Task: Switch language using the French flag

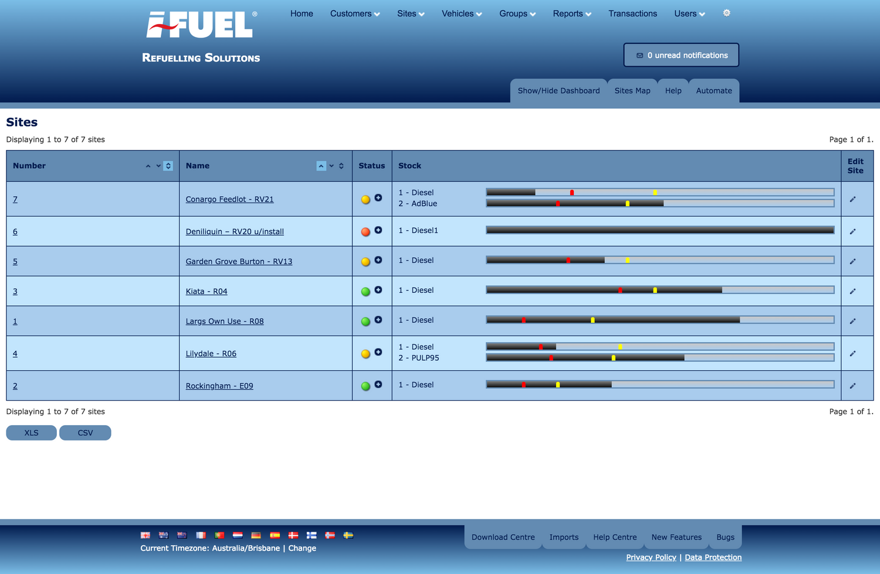Action: (x=201, y=535)
